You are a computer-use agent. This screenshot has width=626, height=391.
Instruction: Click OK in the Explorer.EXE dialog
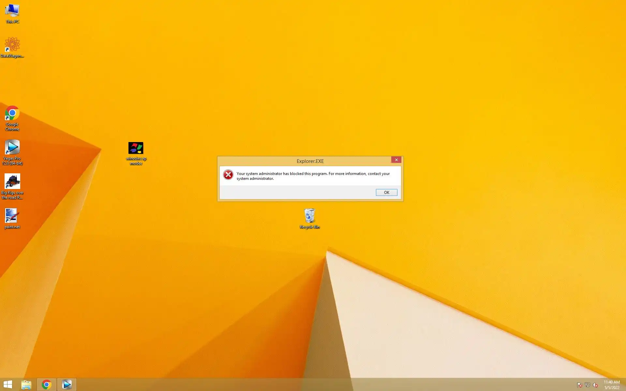pos(386,193)
